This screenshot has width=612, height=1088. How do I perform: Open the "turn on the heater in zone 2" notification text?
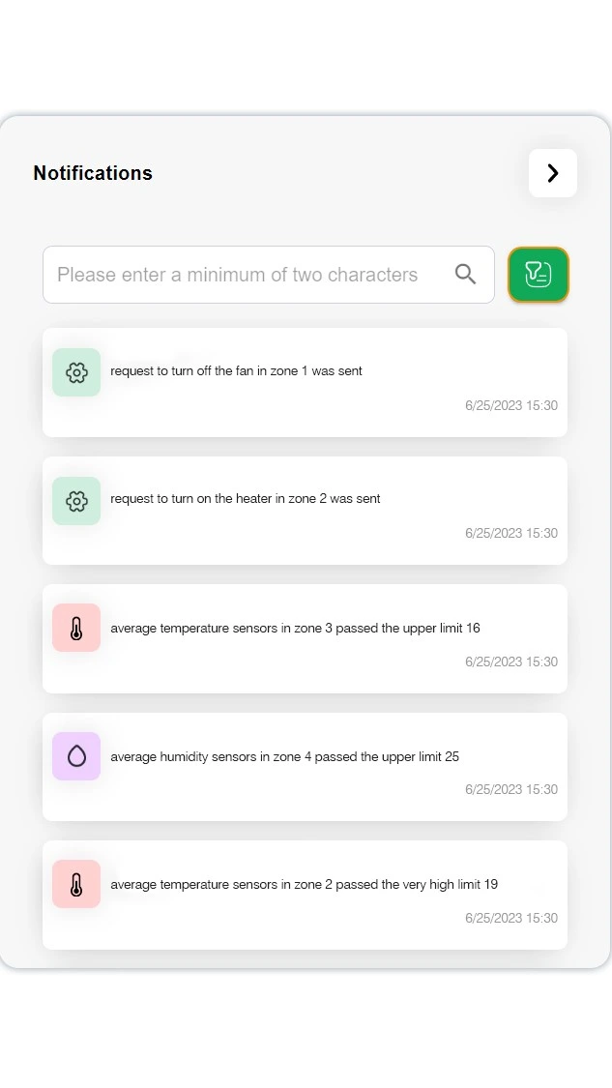(246, 499)
